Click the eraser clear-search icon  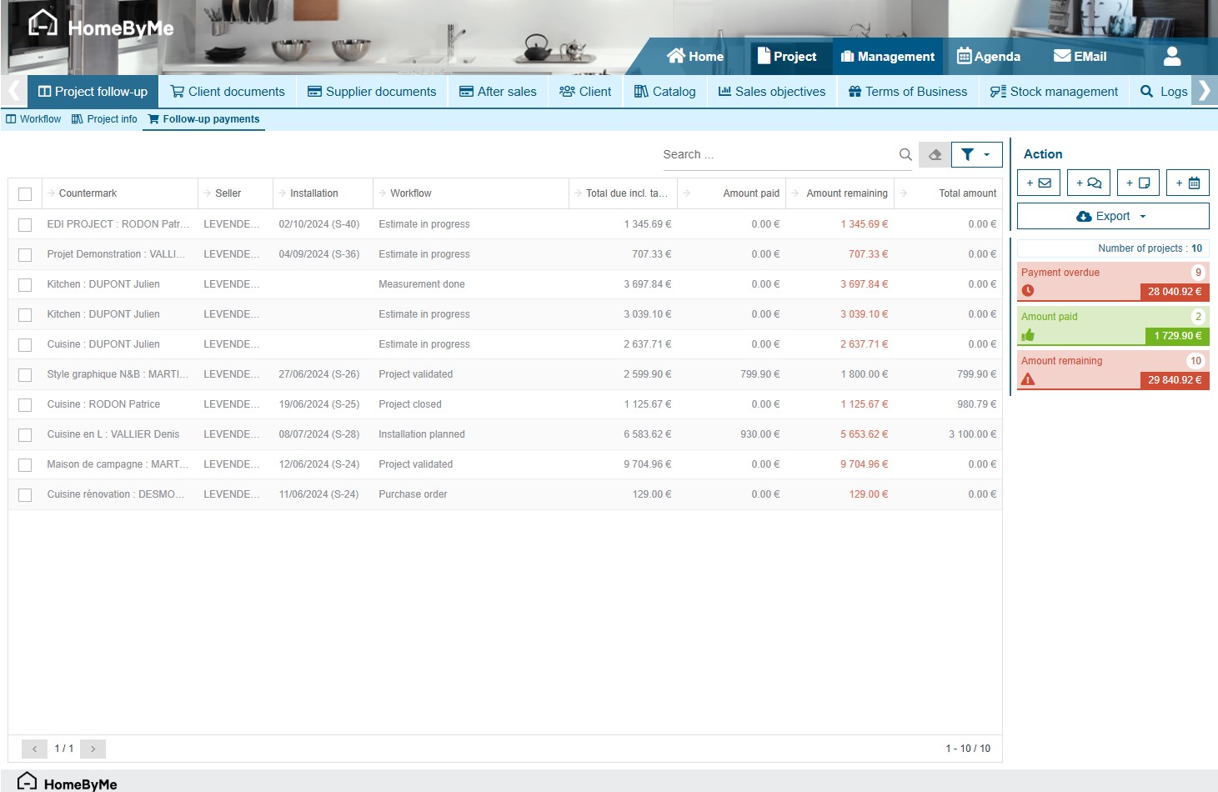pos(935,154)
